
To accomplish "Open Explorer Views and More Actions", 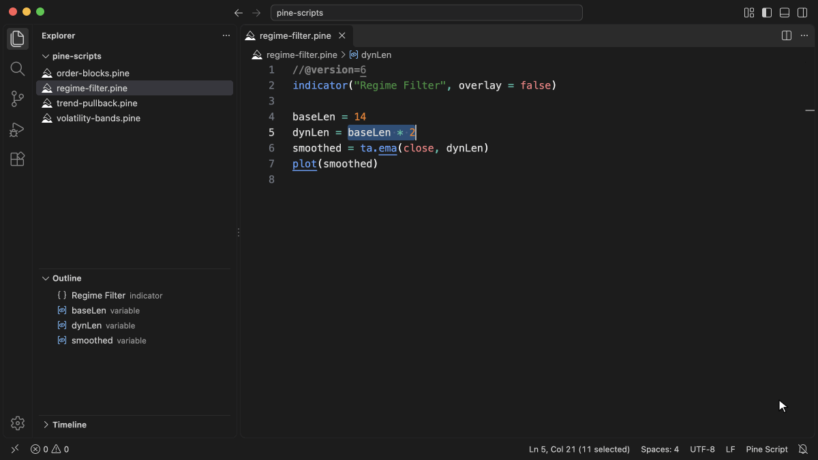I will coord(226,35).
